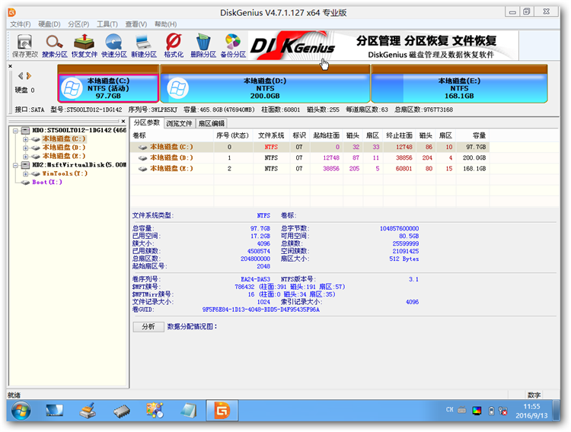Image resolution: width=571 pixels, height=432 pixels.
Task: Click the 起始柱面 column header
Action: click(x=326, y=135)
